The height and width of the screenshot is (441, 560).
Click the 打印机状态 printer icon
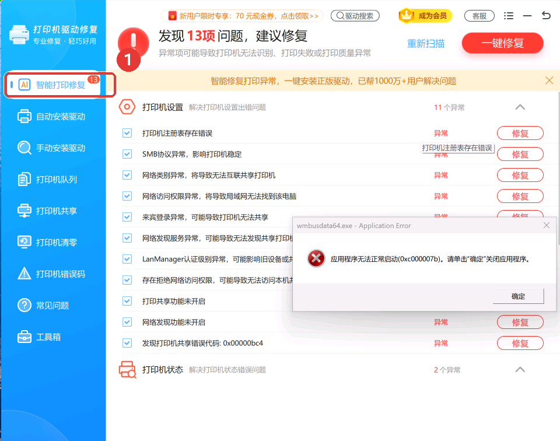coord(127,370)
